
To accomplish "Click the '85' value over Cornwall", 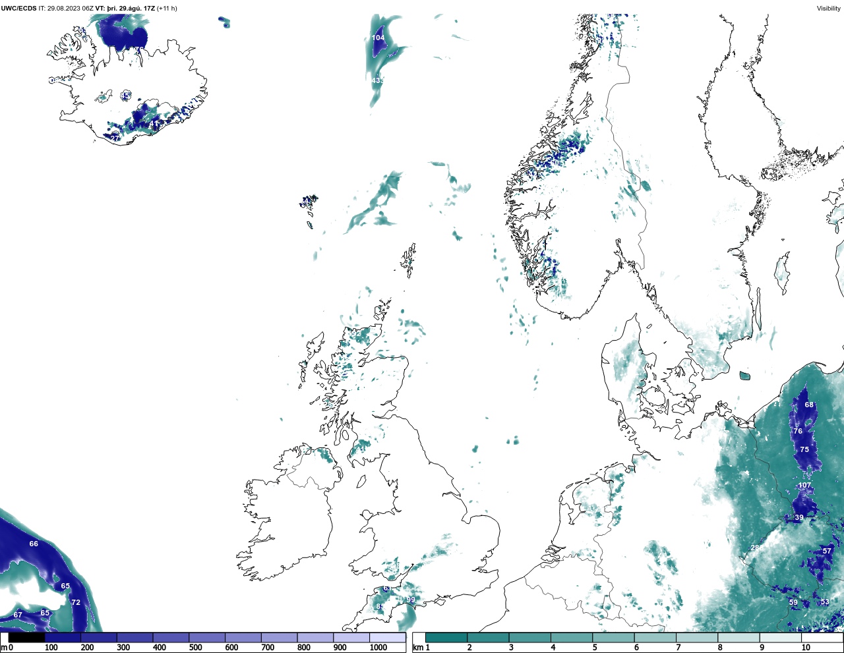I will point(380,606).
